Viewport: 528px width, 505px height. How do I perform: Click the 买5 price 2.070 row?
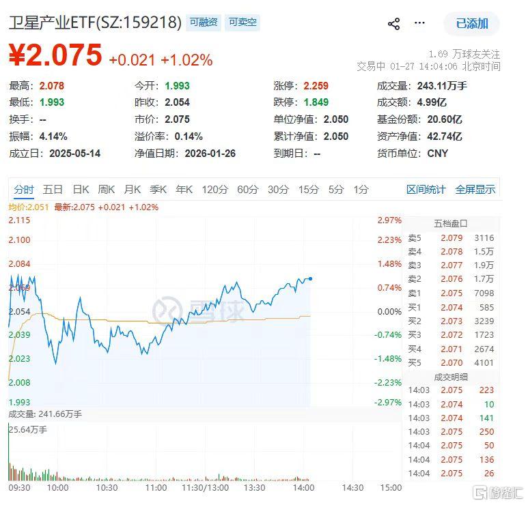451,362
